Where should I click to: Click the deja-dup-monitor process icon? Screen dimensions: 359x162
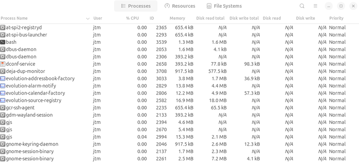tap(3, 71)
